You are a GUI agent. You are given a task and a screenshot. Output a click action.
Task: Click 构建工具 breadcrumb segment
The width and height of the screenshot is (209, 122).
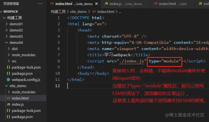pos(58,12)
